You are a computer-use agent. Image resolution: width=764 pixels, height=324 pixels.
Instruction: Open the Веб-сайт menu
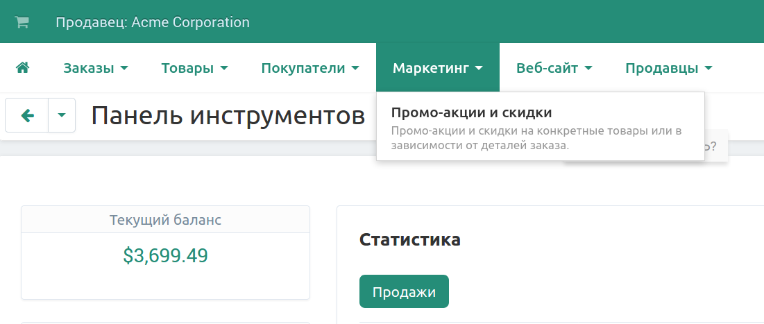[x=554, y=68]
